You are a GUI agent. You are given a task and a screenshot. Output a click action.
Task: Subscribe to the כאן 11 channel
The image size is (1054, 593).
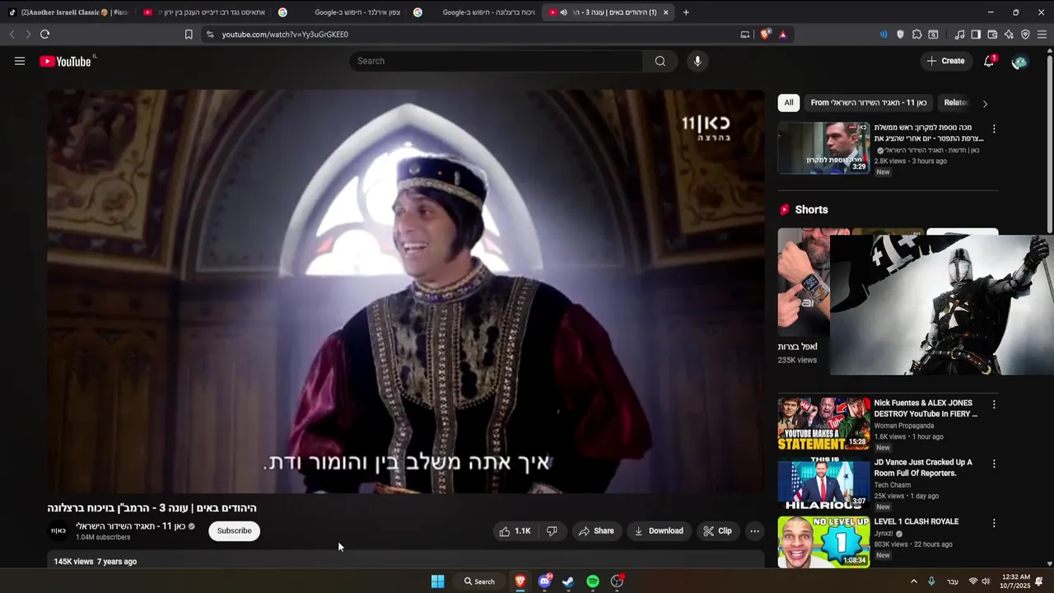click(x=234, y=531)
